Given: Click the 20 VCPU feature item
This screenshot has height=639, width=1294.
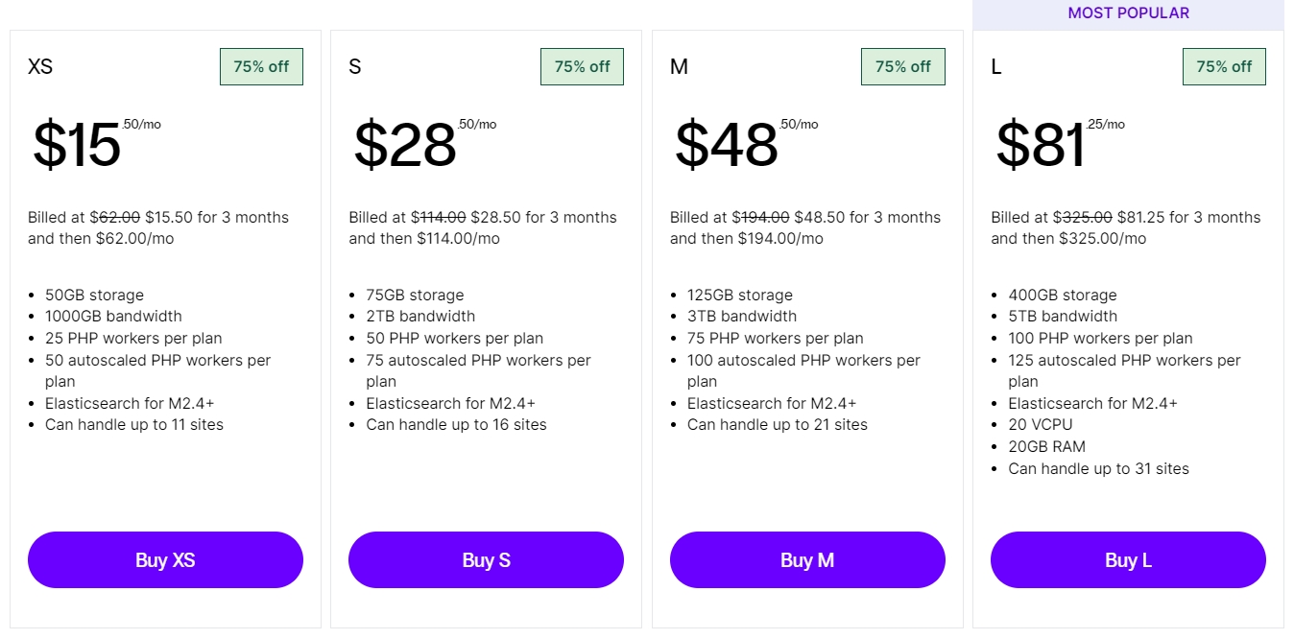Looking at the screenshot, I should (x=1041, y=424).
